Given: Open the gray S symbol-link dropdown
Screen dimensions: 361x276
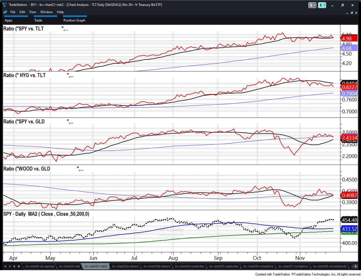Looking at the screenshot, I should click(312, 5).
